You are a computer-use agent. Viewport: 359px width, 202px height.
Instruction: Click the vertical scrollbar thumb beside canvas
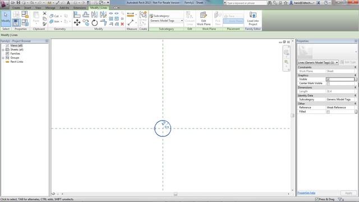(x=292, y=116)
